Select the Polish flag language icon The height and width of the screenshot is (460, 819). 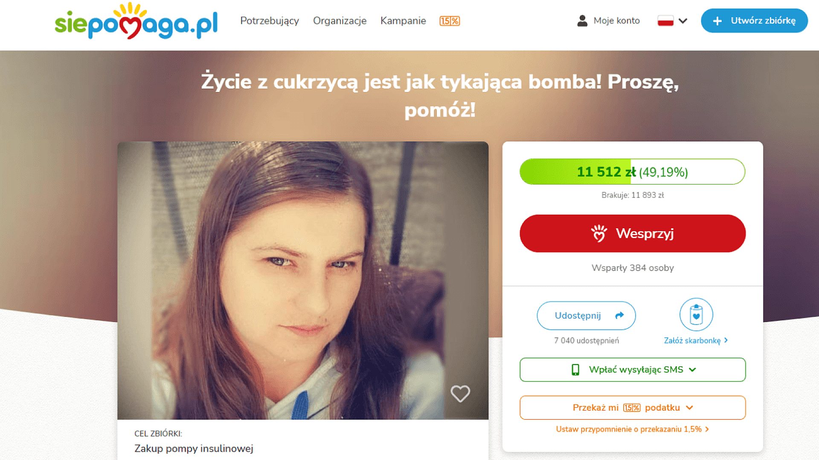click(x=665, y=21)
